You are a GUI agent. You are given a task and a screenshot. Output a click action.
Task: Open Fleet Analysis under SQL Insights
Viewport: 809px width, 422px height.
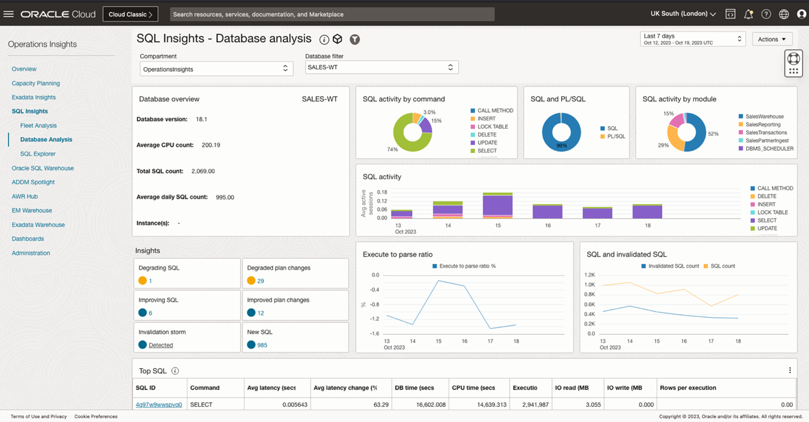pyautogui.click(x=38, y=125)
